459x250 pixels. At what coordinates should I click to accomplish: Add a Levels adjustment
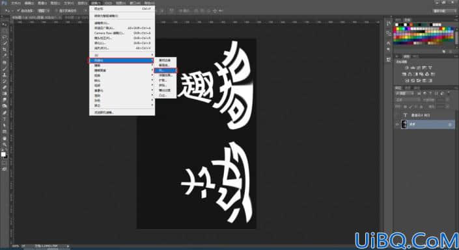click(x=413, y=68)
